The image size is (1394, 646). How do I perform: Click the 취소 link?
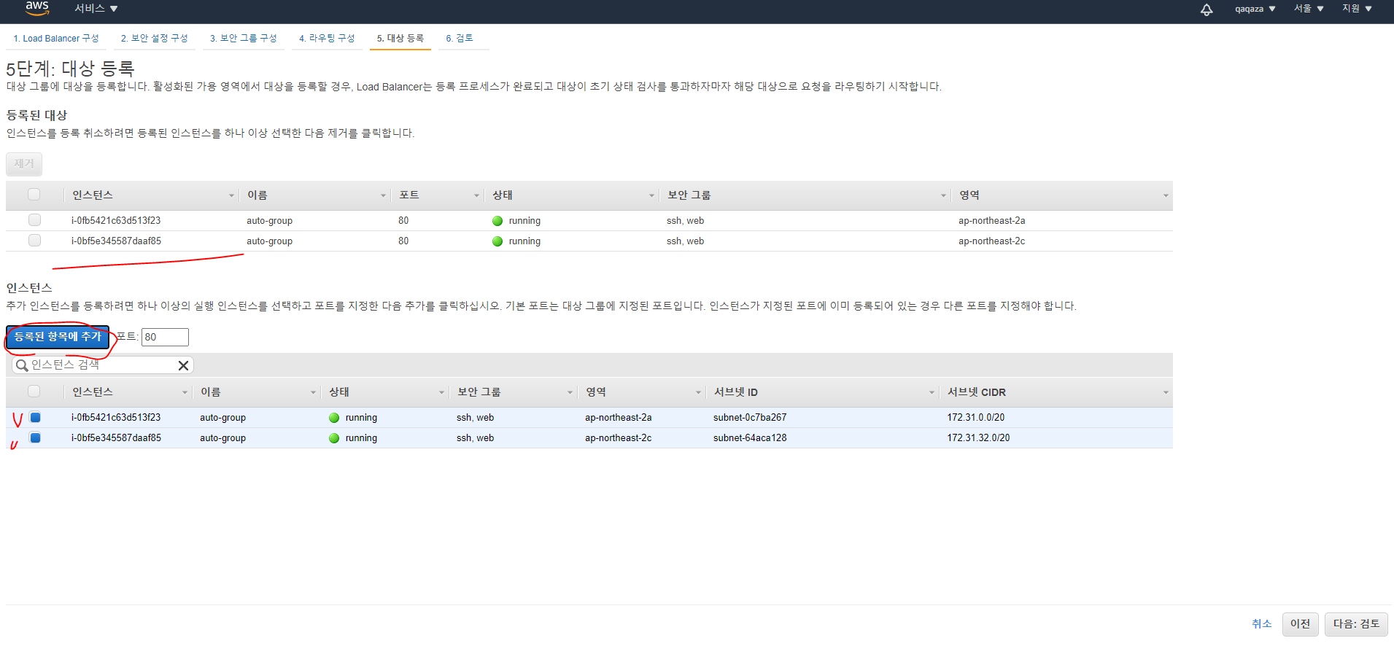[1261, 624]
